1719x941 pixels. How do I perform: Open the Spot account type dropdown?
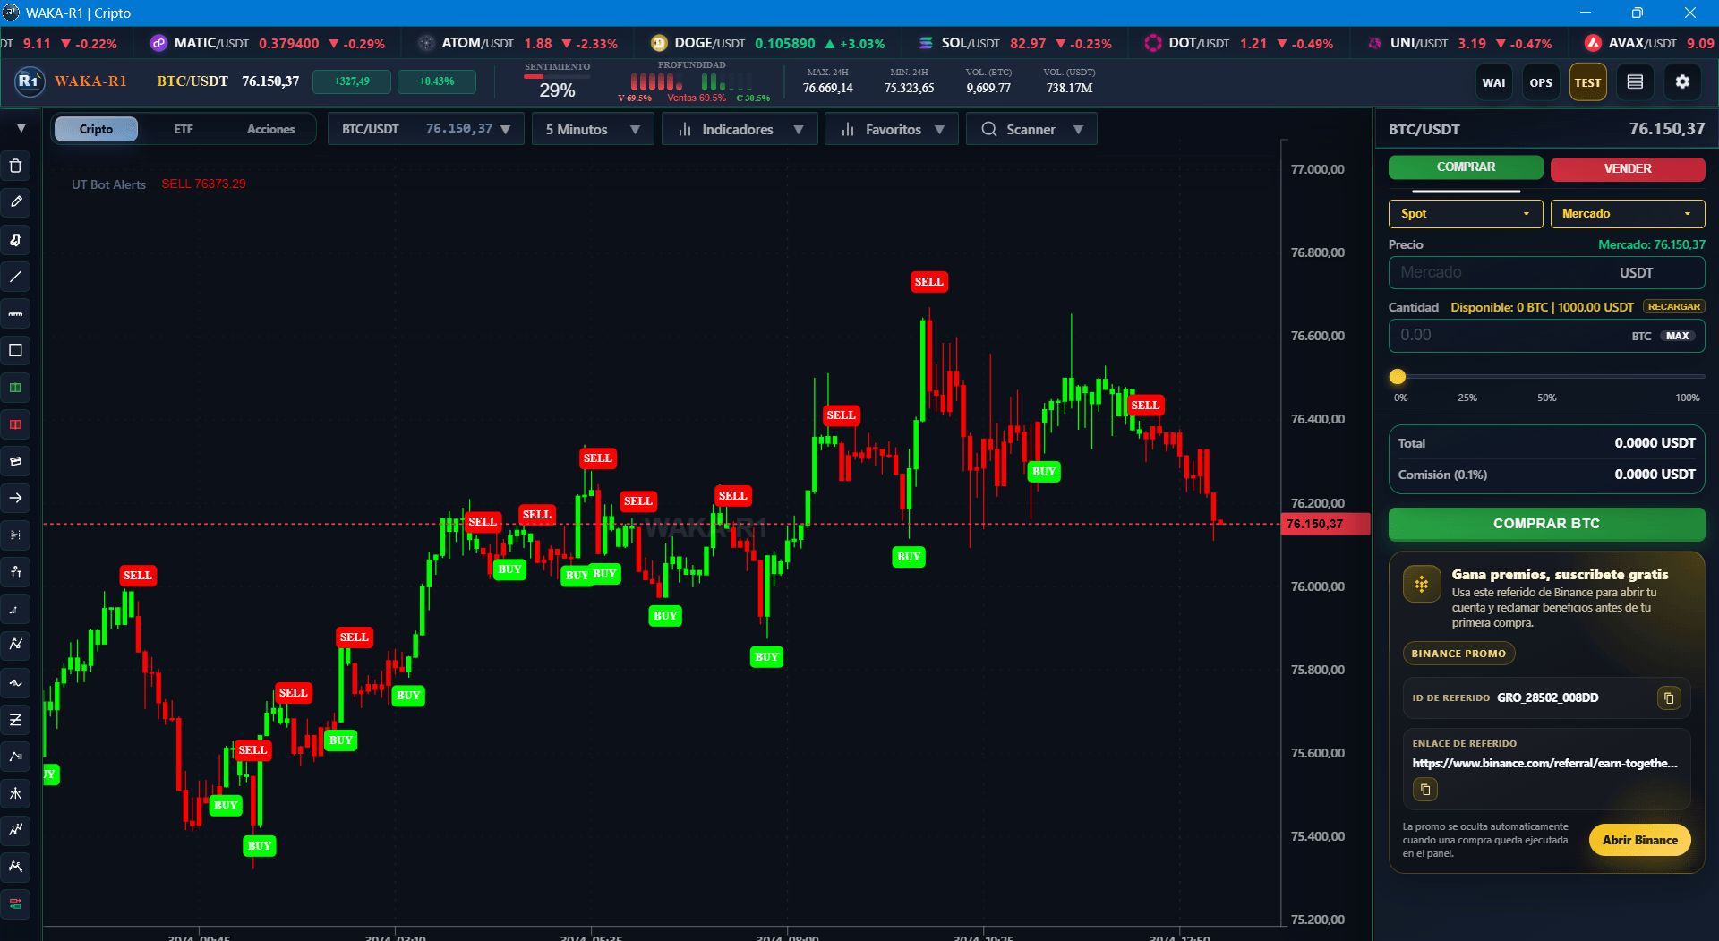pyautogui.click(x=1466, y=213)
